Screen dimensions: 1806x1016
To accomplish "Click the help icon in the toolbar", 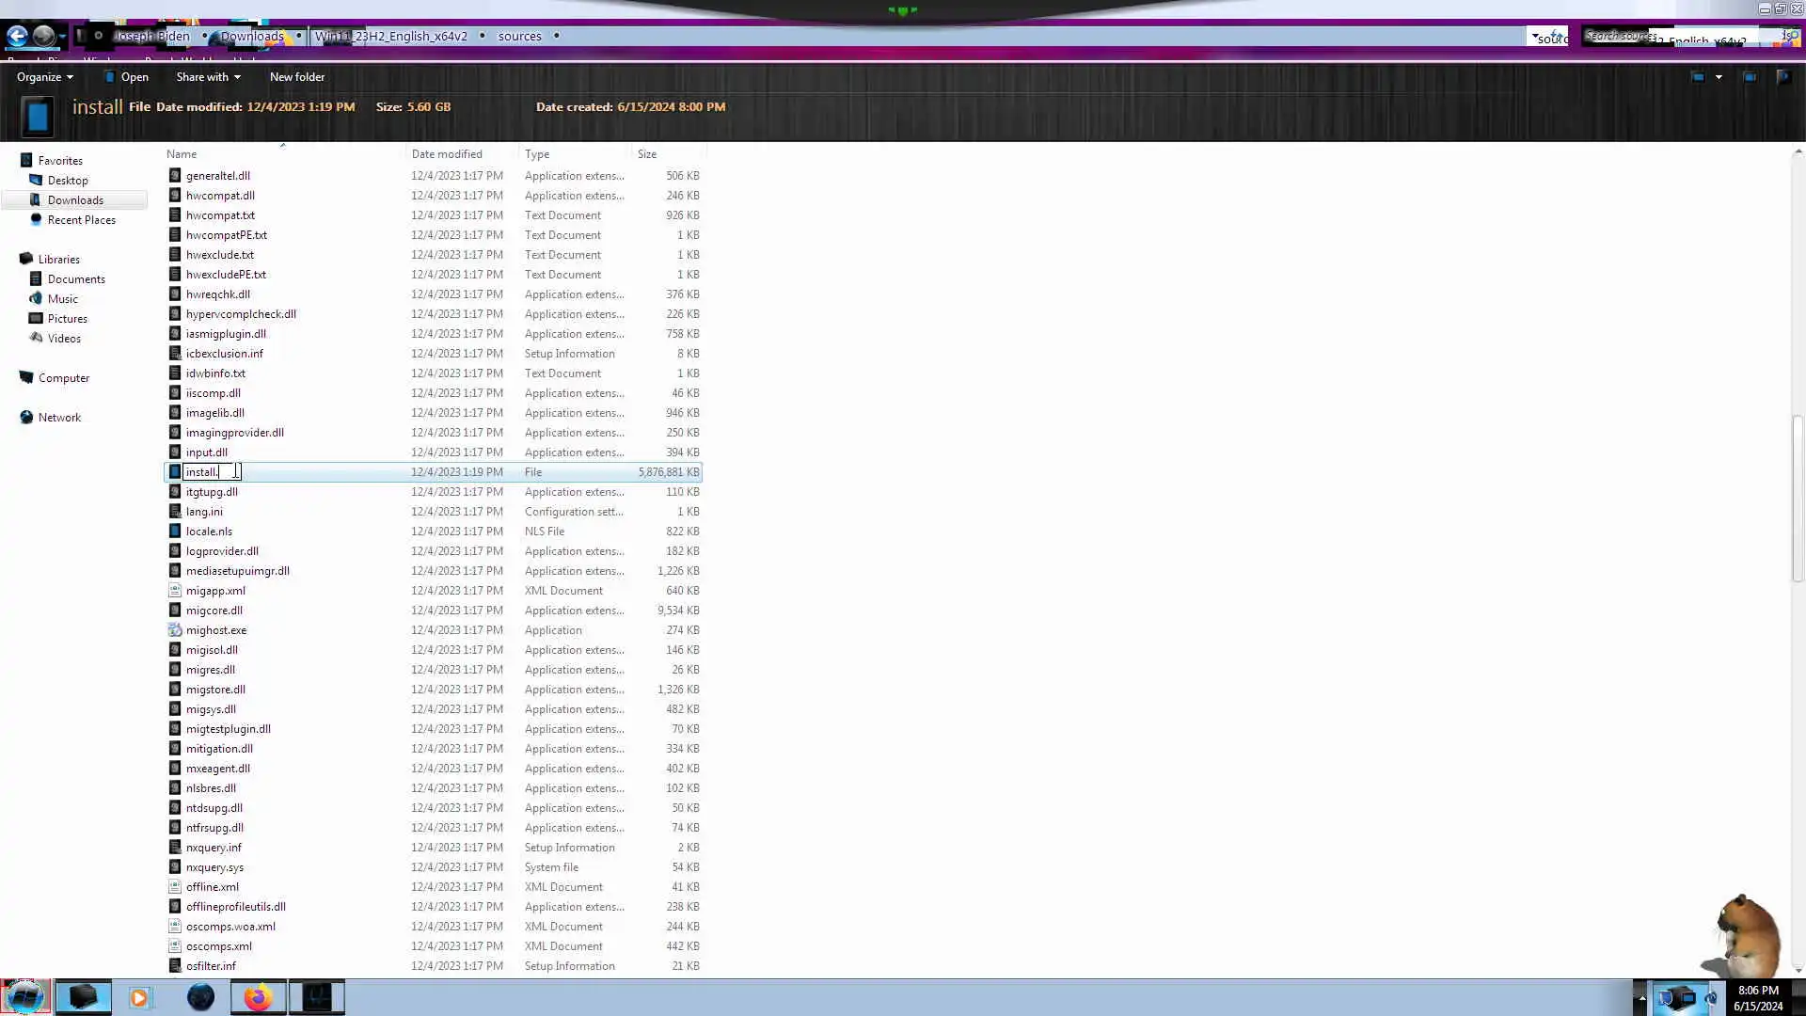I will click(1782, 77).
